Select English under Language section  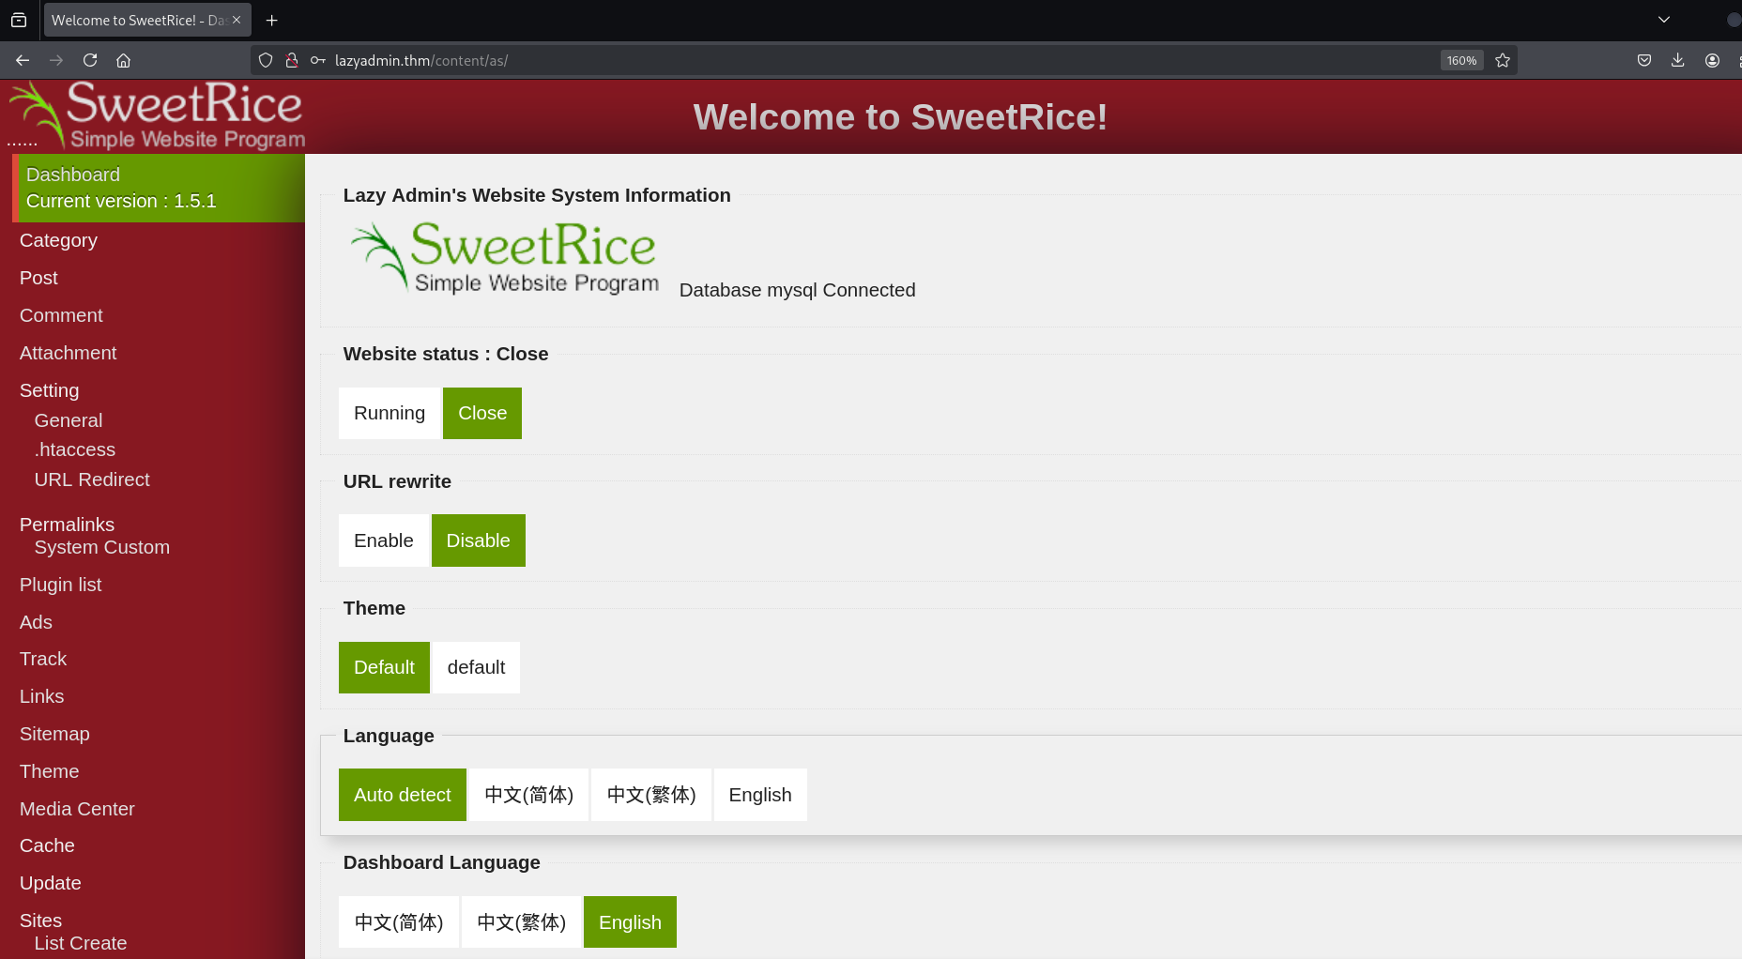759,795
